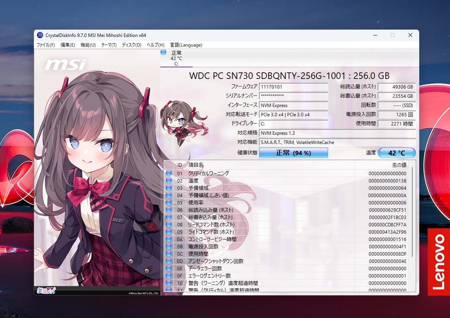Image resolution: width=450 pixels, height=318 pixels.
Task: Open the 言語(Language) menu
Action: (x=186, y=45)
